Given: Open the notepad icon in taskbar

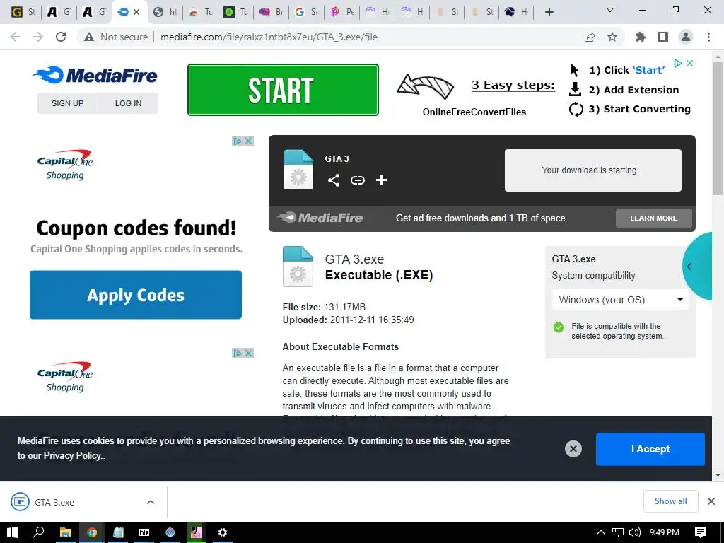Looking at the screenshot, I should pos(118,532).
